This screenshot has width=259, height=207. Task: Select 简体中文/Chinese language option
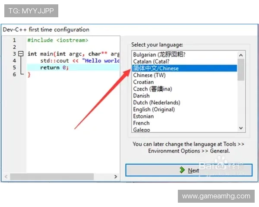pyautogui.click(x=156, y=69)
